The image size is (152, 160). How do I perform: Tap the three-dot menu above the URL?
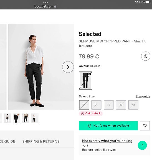tap(45, 3)
